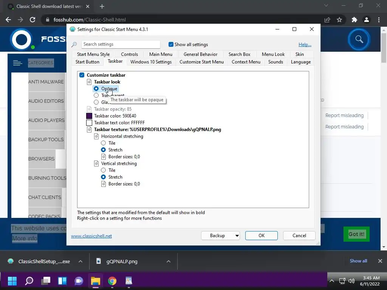Screen dimensions: 387x290
Task: Click Horizontal stretching Border sizes: 0,0
Action: pyautogui.click(x=124, y=157)
